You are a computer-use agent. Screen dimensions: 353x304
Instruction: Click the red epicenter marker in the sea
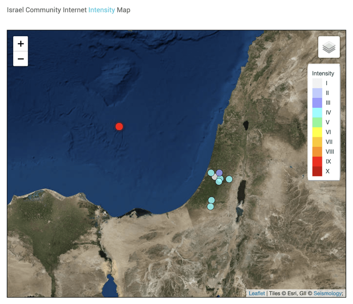click(119, 127)
